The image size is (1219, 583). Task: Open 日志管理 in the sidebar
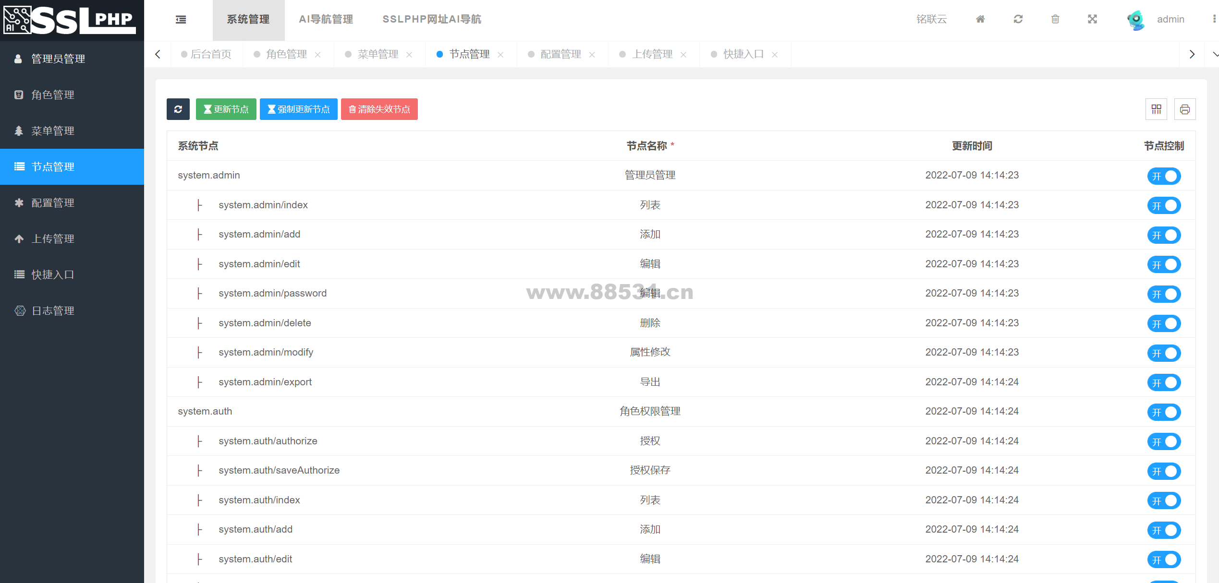[53, 310]
